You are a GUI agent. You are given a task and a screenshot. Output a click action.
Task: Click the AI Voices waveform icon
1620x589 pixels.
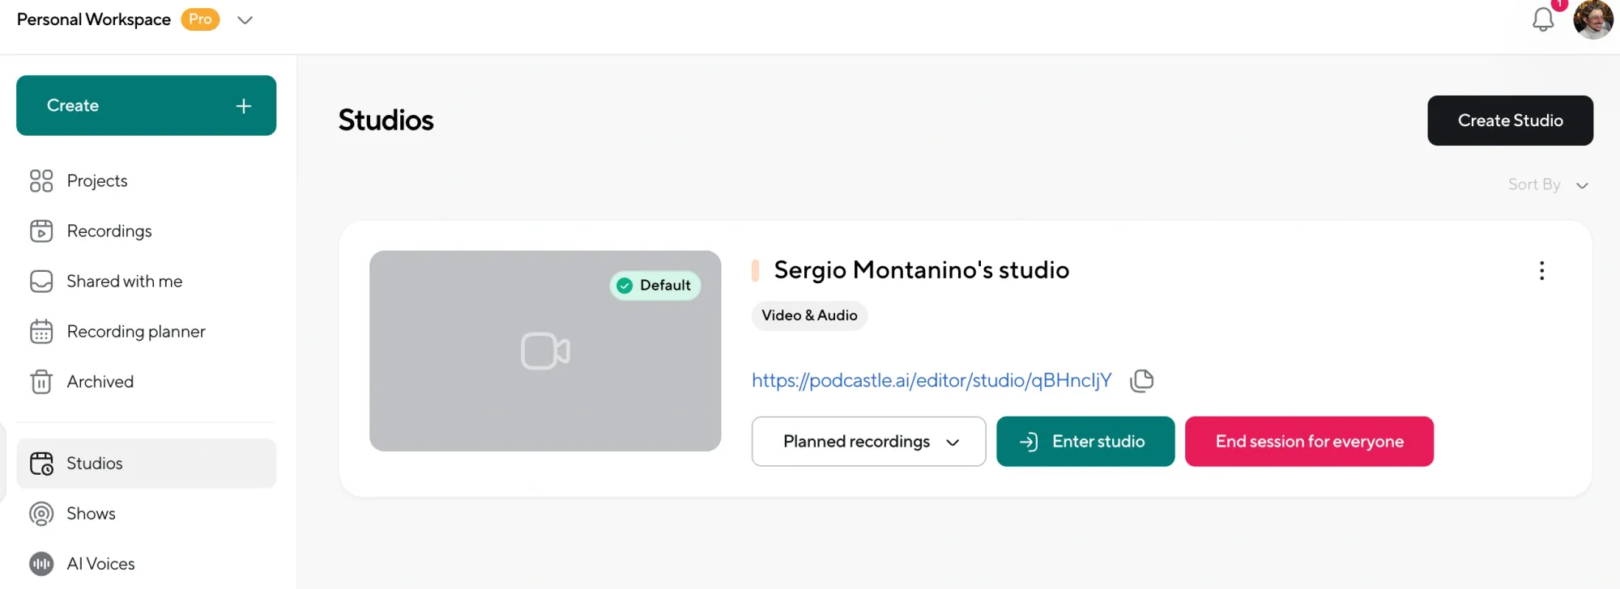click(41, 564)
